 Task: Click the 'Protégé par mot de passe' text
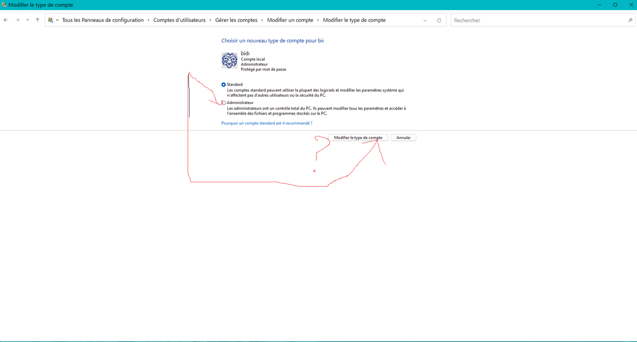pos(263,70)
